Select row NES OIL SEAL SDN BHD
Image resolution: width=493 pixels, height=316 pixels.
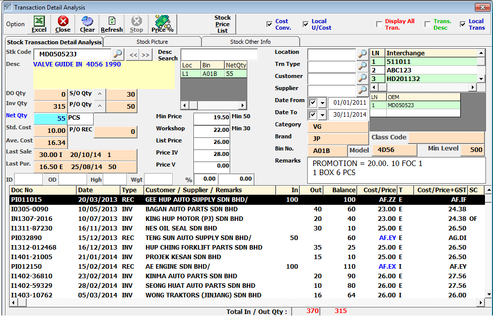tap(247, 228)
